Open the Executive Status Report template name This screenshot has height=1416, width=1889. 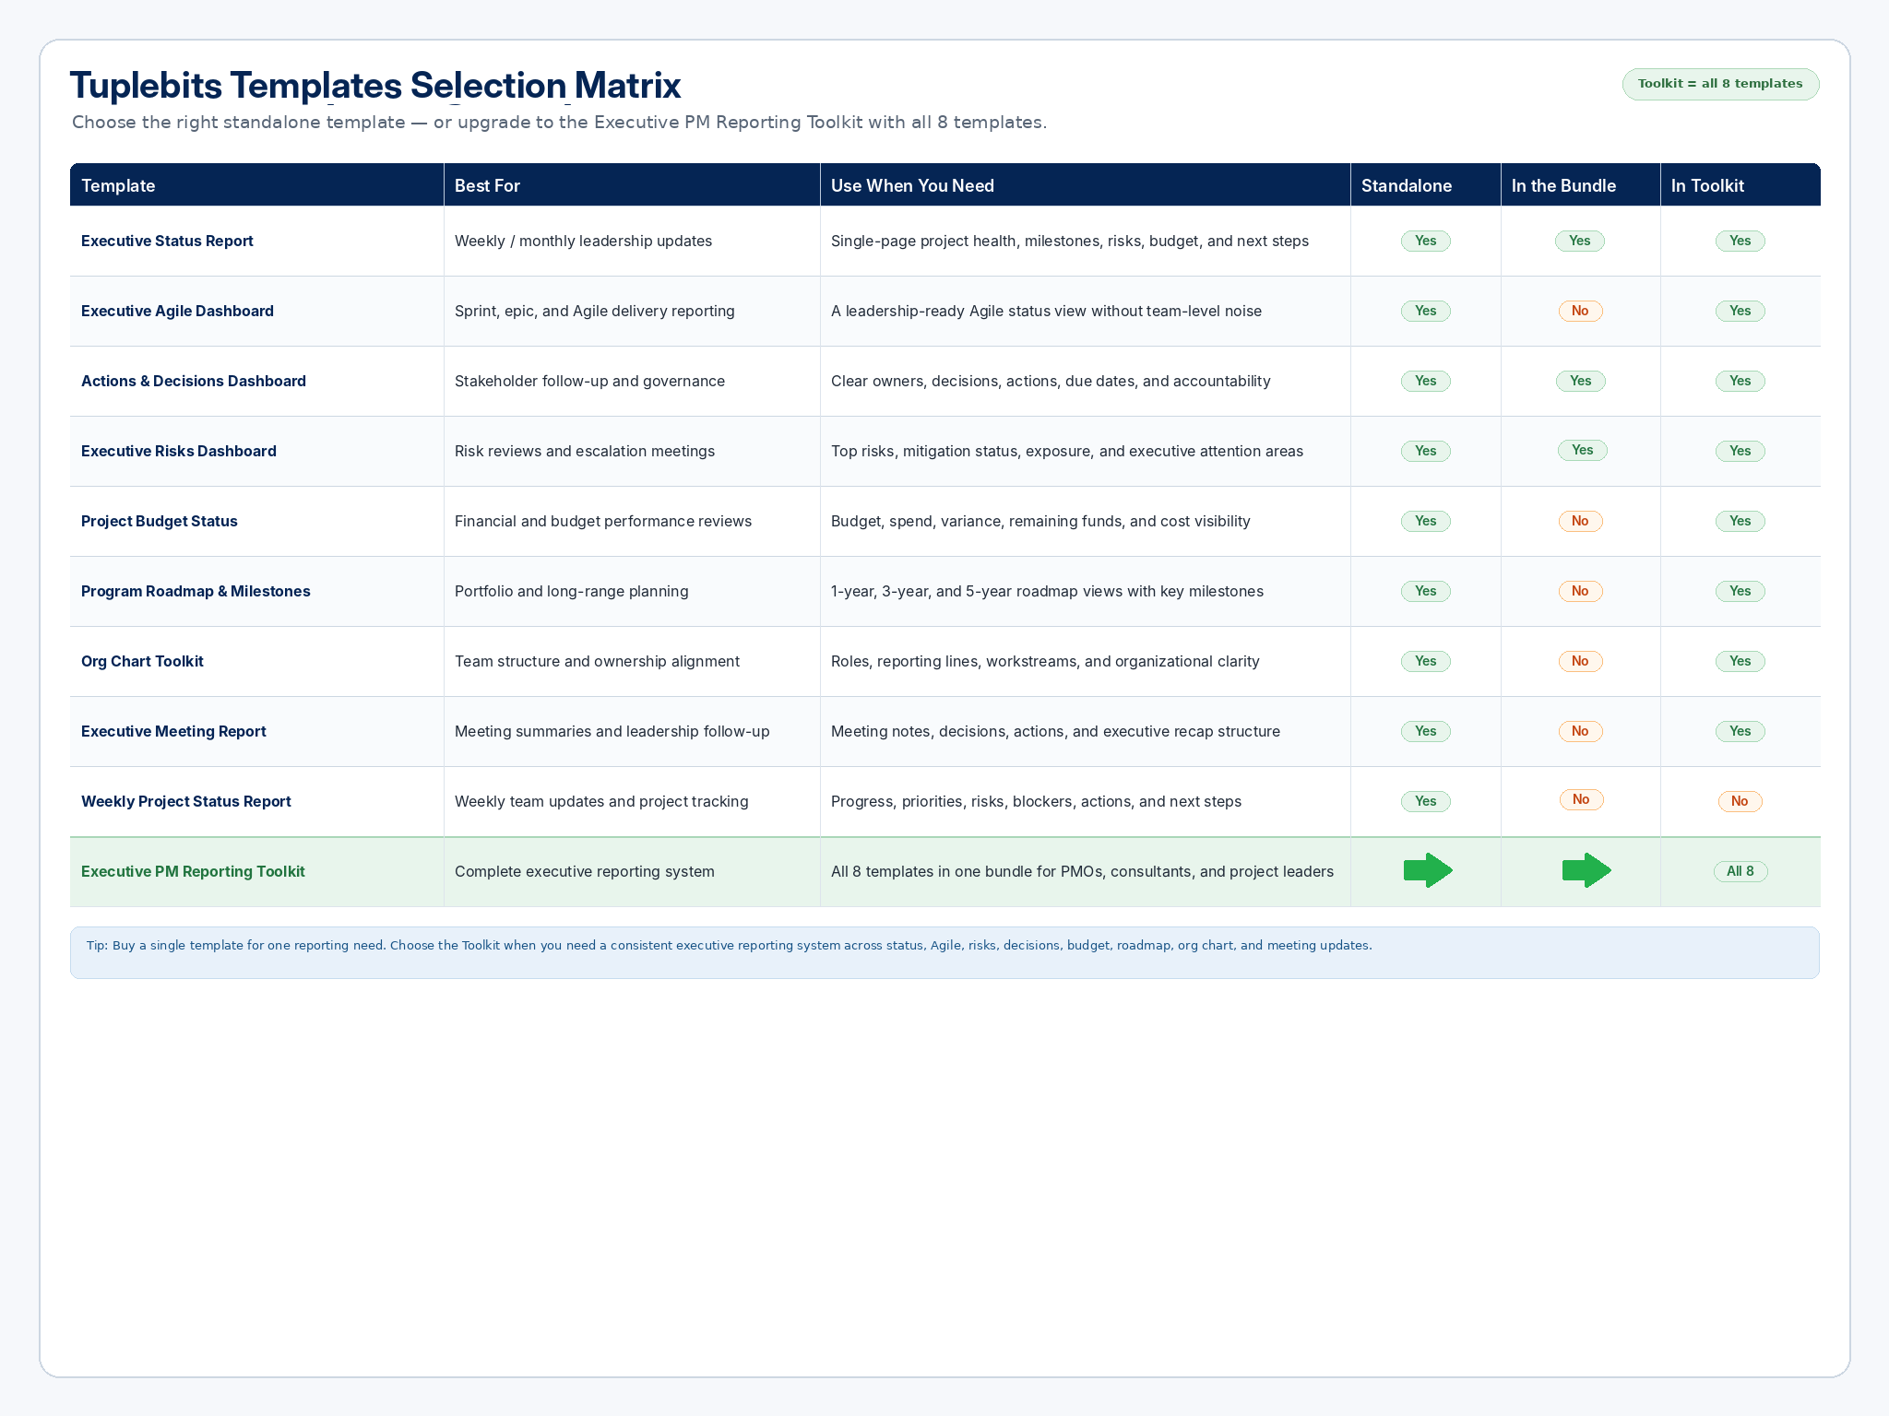click(167, 241)
